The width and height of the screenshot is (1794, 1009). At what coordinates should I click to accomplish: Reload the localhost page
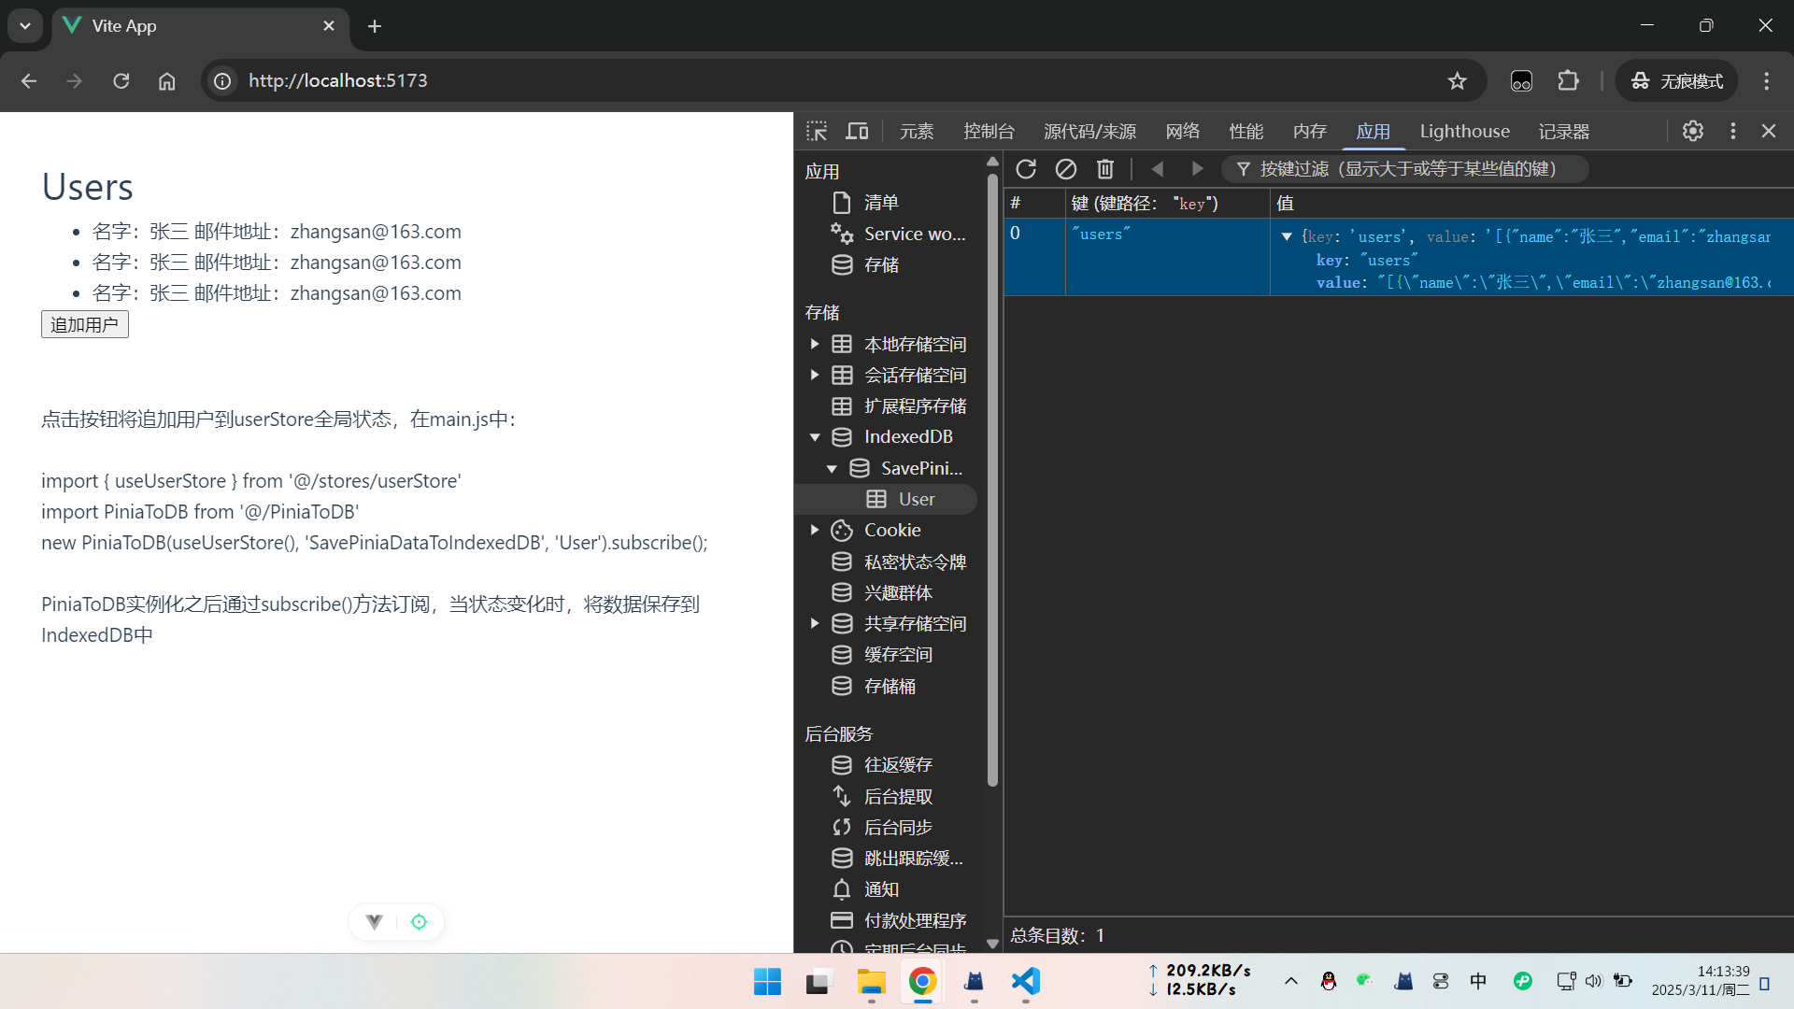point(121,80)
